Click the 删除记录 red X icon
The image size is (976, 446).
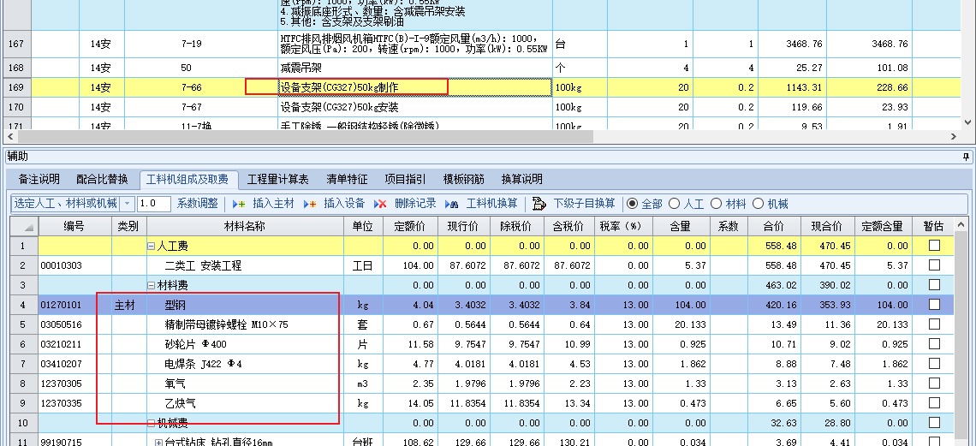click(x=380, y=204)
